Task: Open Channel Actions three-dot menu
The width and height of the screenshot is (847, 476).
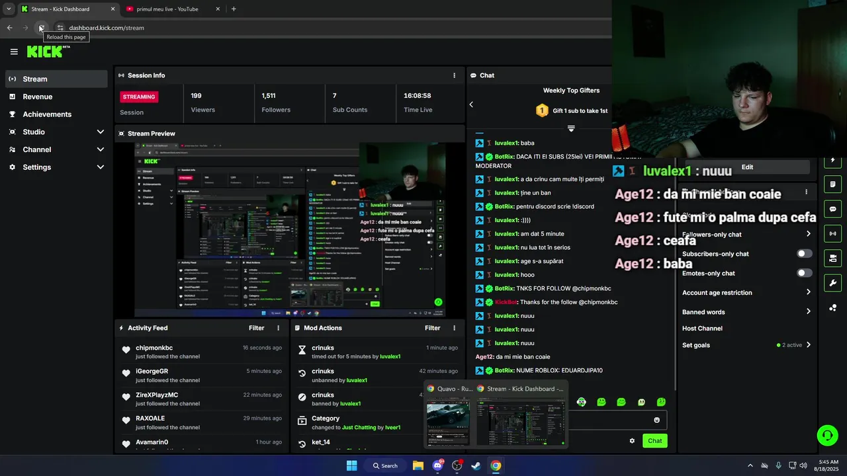Action: coord(806,192)
